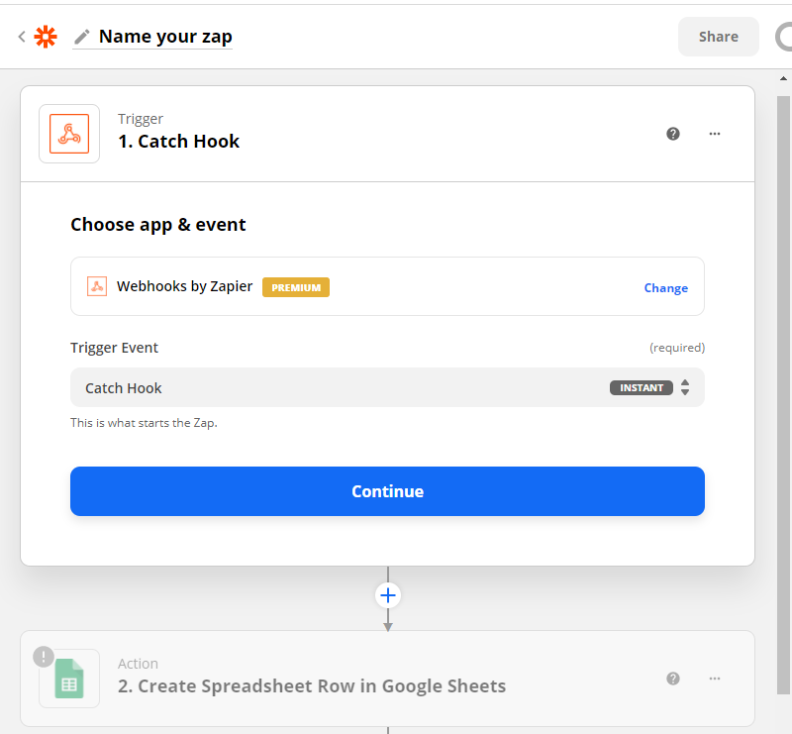This screenshot has width=792, height=734.
Task: Click the Share button
Action: tap(719, 37)
